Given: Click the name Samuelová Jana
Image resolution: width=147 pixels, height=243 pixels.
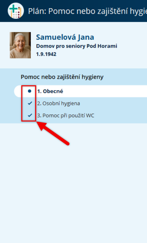Looking at the screenshot, I should click(65, 37).
